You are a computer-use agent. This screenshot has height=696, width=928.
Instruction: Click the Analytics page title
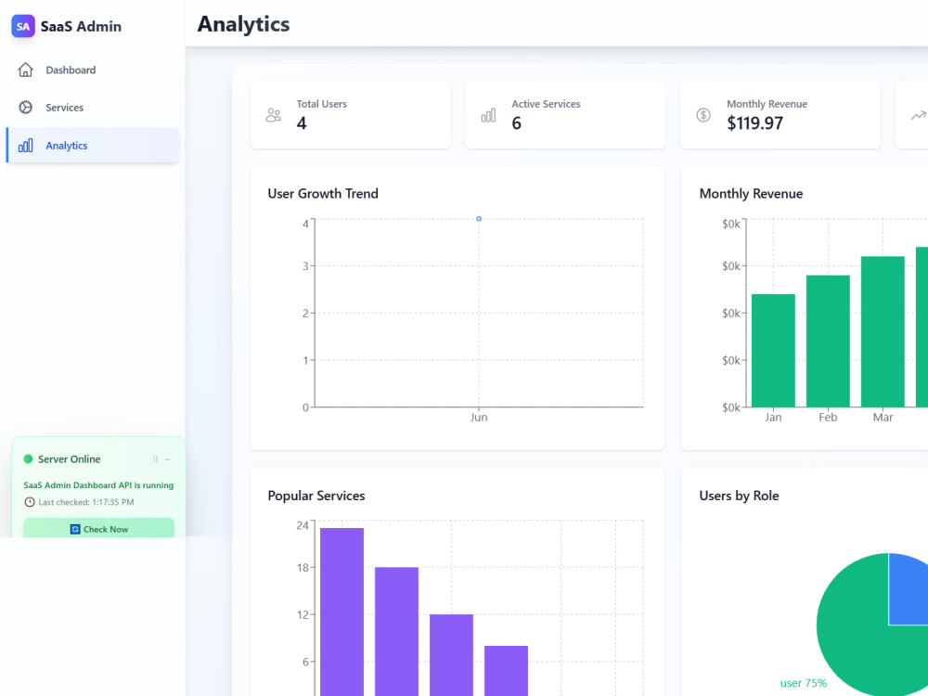pyautogui.click(x=243, y=24)
